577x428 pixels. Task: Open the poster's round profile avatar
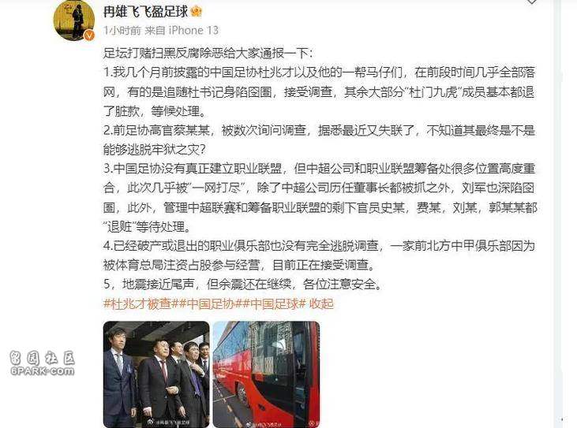click(74, 19)
